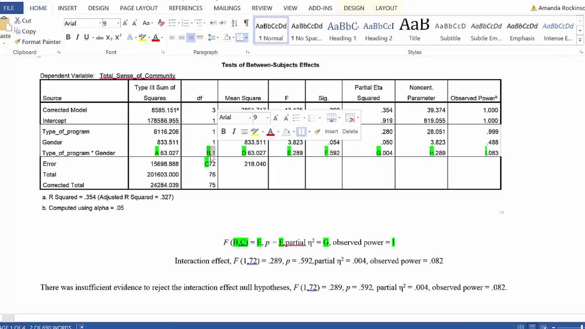Screen dimensions: 585x329
Task: Decrease indent in Paragraph group
Action: (x=213, y=23)
